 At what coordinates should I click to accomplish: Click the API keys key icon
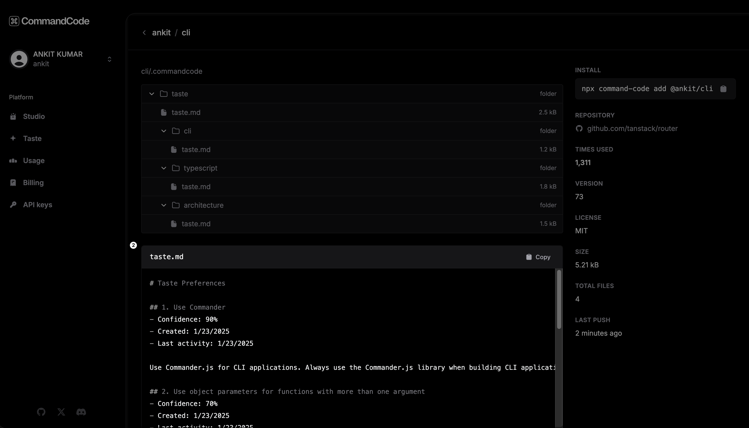[13, 205]
